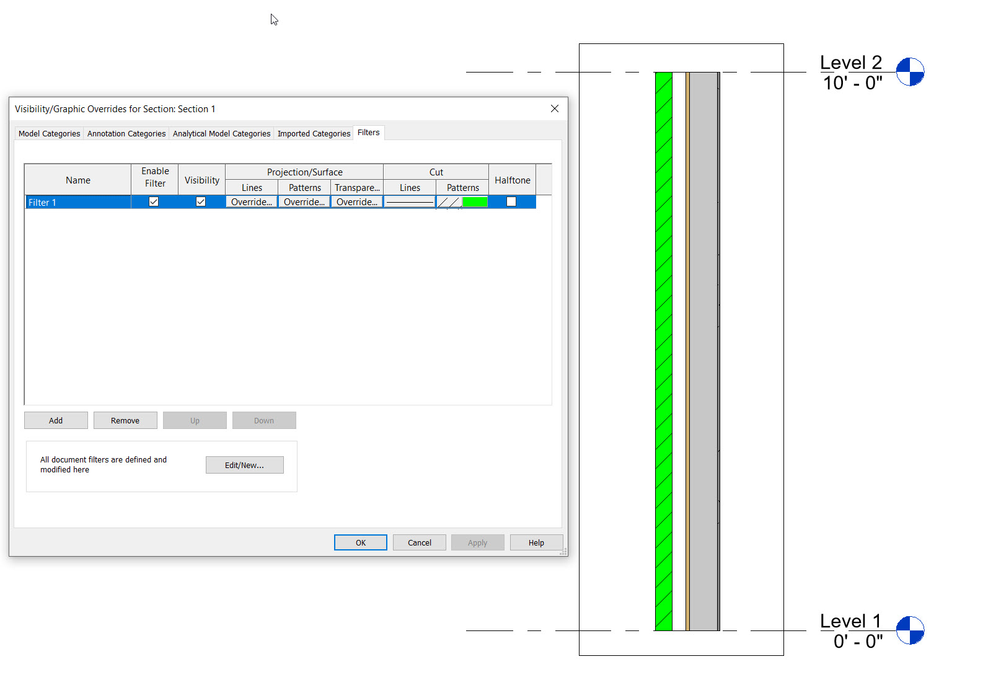Click the Cut column group header

(436, 172)
